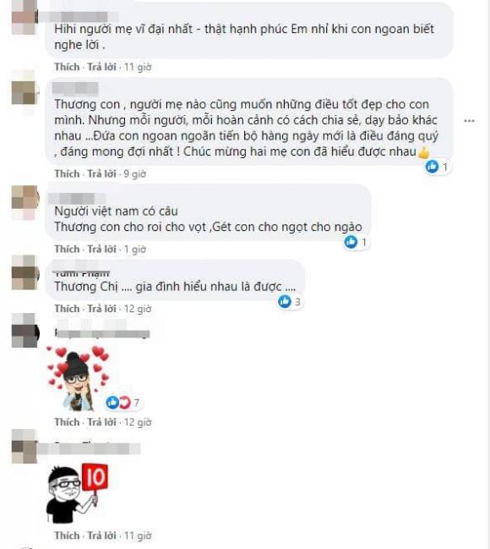Viewport: 490px width, 549px height.
Task: Open the hearts avatar sticker
Action: pos(78,378)
